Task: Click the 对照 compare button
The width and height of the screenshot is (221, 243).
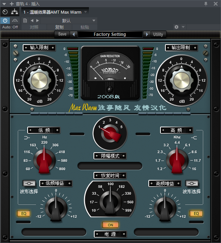Action: [x=34, y=27]
